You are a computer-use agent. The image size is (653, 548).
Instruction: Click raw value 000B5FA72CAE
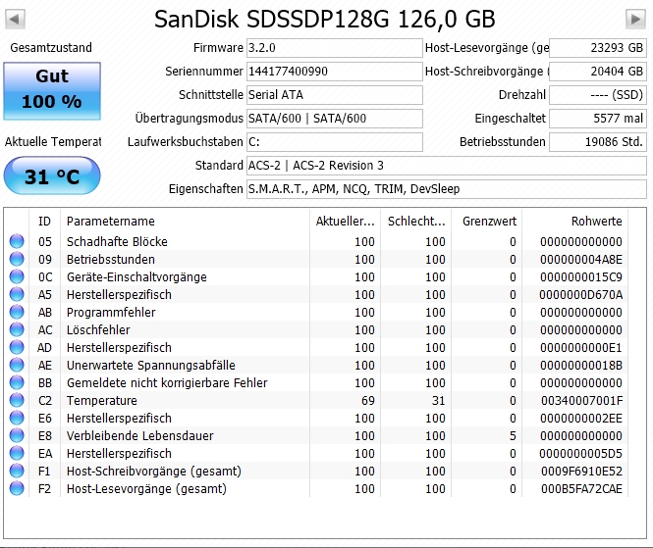click(x=581, y=489)
